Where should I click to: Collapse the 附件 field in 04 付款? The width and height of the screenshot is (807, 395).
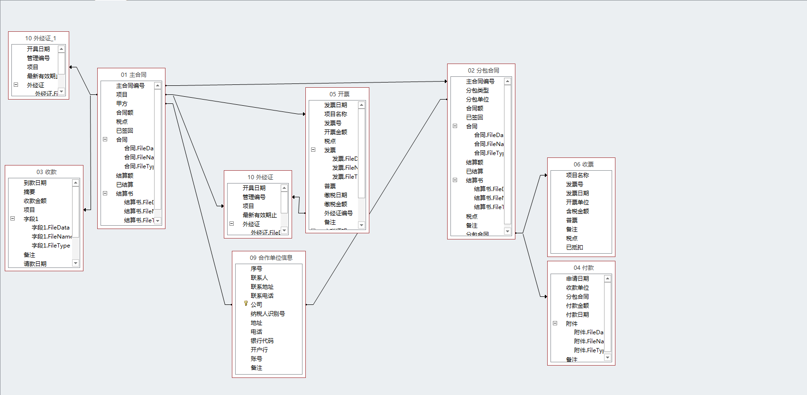(555, 323)
